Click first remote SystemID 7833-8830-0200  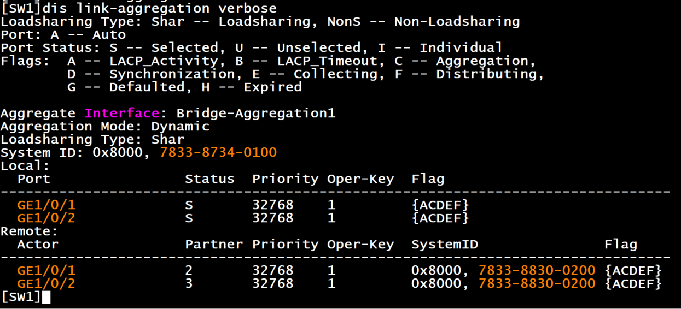click(x=537, y=271)
